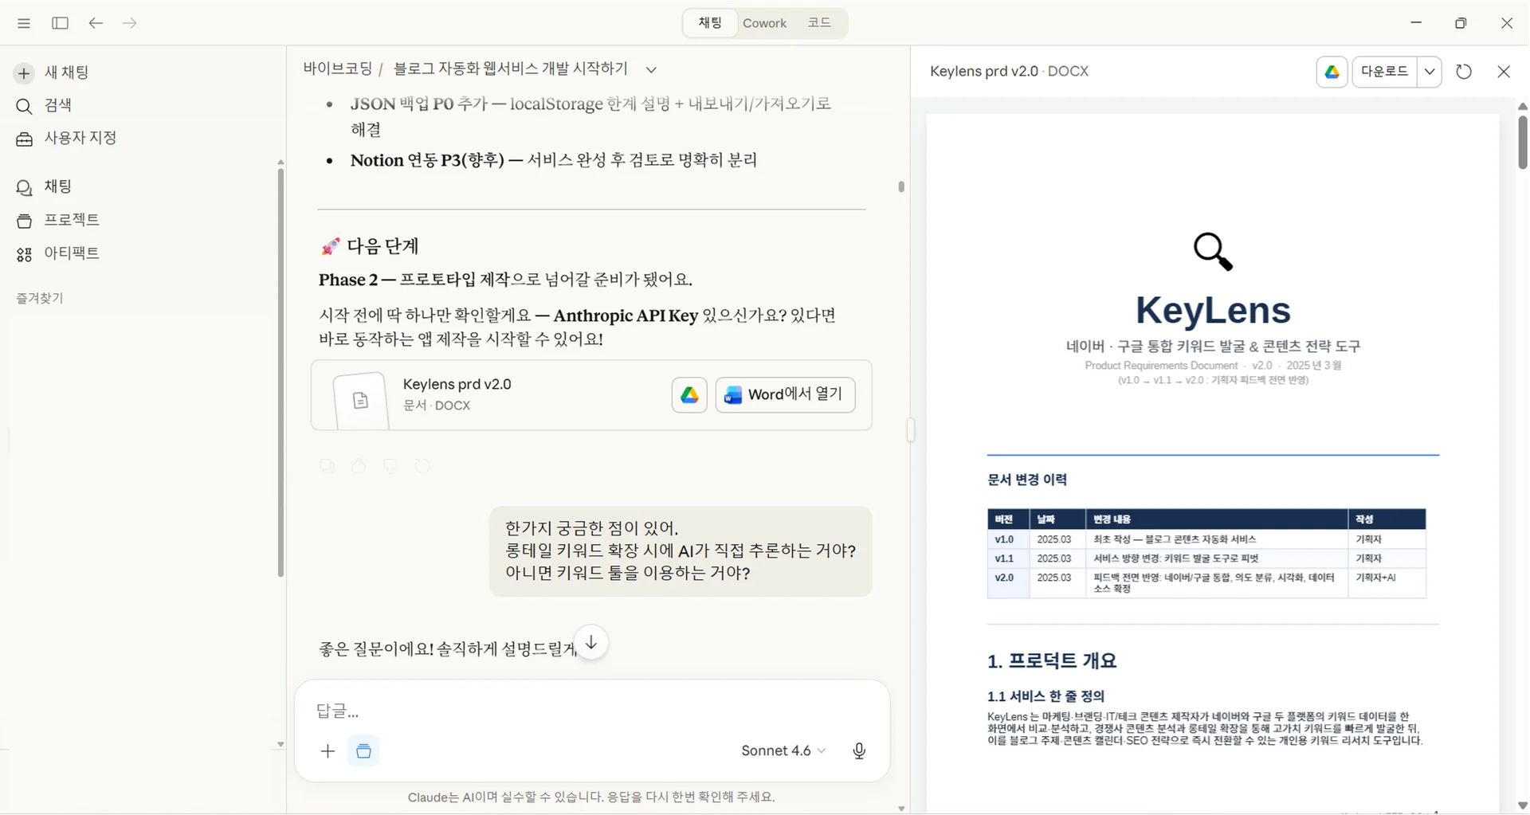Give a thumbs down to the response
The width and height of the screenshot is (1530, 815).
(390, 466)
